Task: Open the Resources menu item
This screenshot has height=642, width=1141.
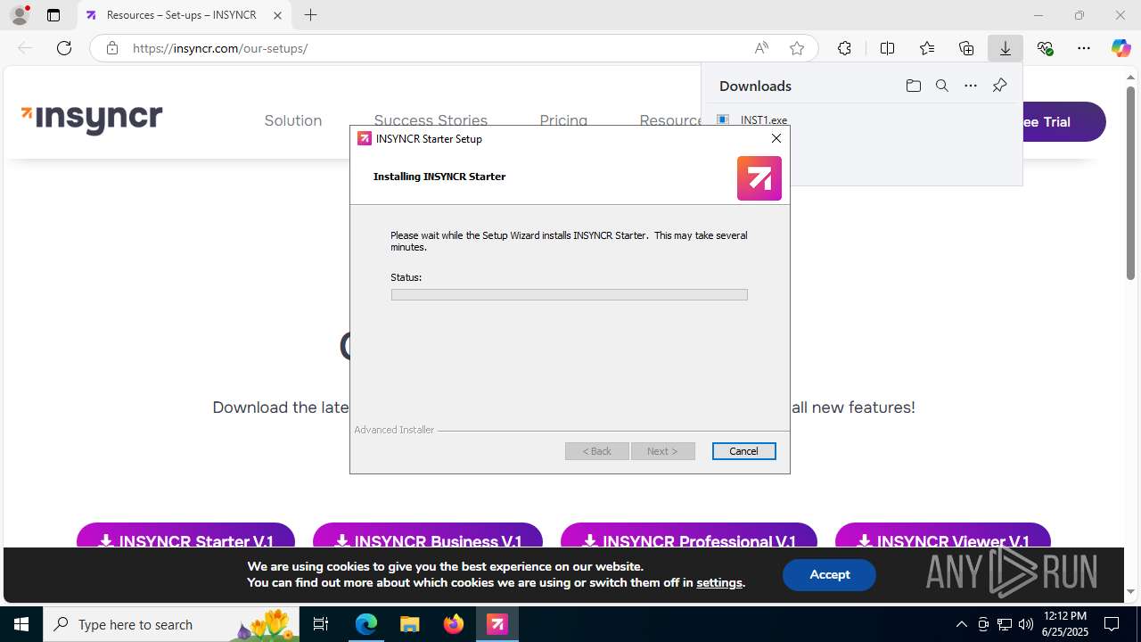Action: (x=671, y=119)
